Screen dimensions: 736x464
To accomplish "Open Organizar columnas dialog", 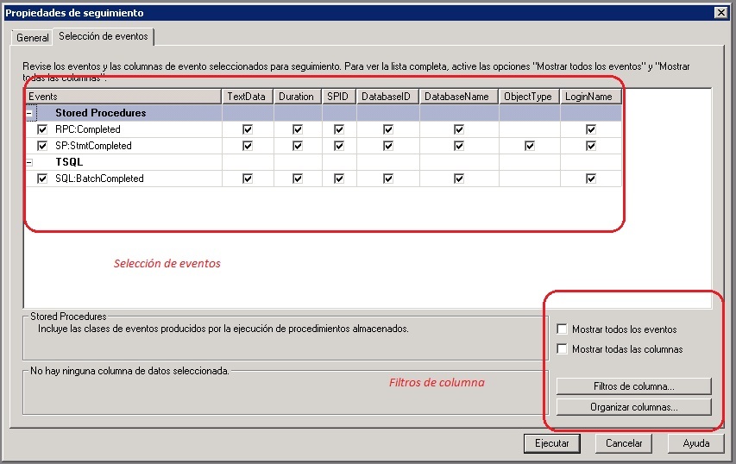I will coord(633,407).
